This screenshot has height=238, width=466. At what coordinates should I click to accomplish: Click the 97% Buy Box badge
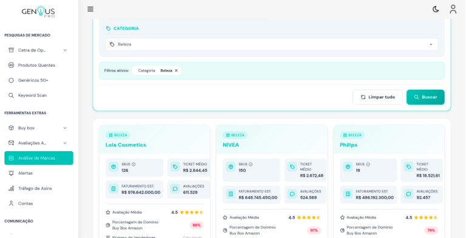pos(314,230)
